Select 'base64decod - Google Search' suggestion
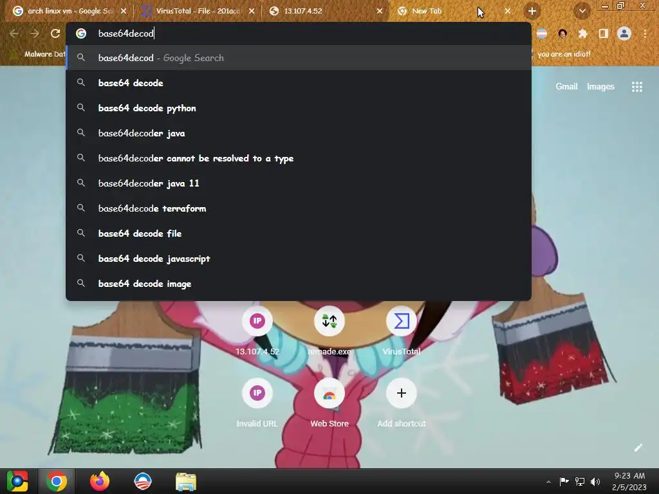Screen dimensions: 659x494 tap(299, 58)
